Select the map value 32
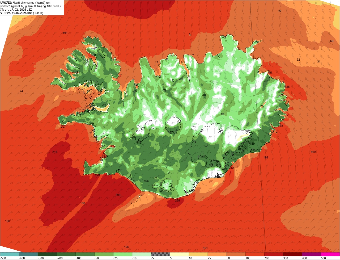The width and height of the screenshot is (340, 260). (x=298, y=60)
